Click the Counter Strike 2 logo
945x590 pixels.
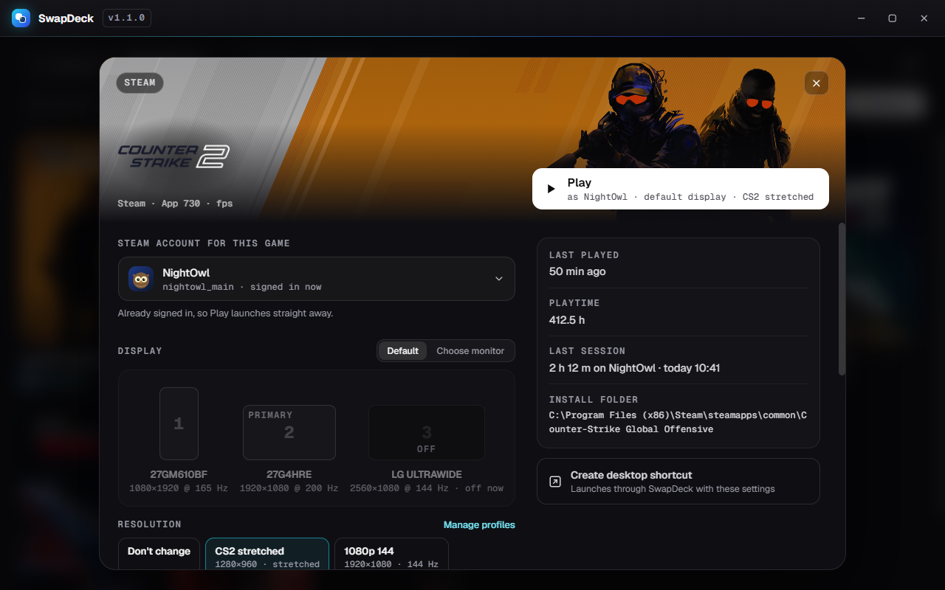tap(173, 156)
